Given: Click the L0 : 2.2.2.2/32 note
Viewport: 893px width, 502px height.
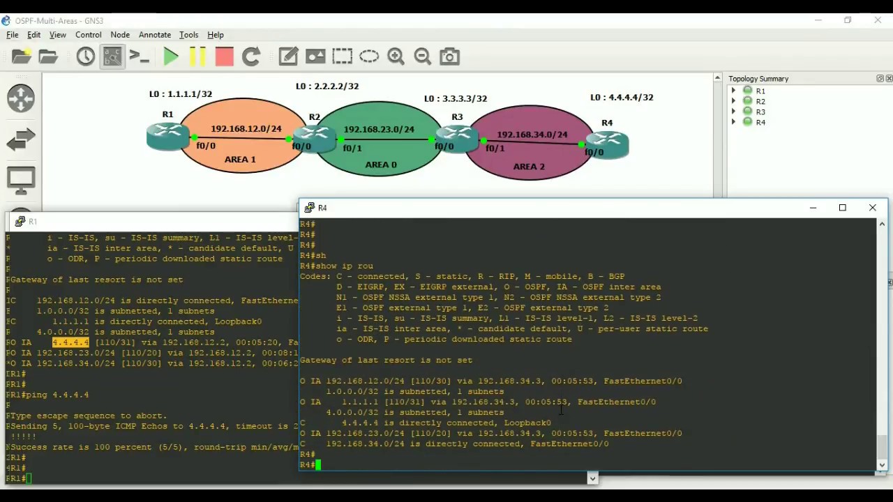Looking at the screenshot, I should pos(327,86).
